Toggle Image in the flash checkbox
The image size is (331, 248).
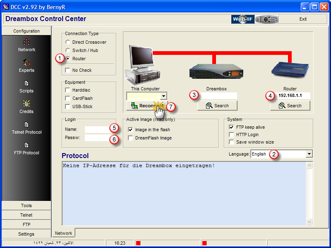point(130,130)
